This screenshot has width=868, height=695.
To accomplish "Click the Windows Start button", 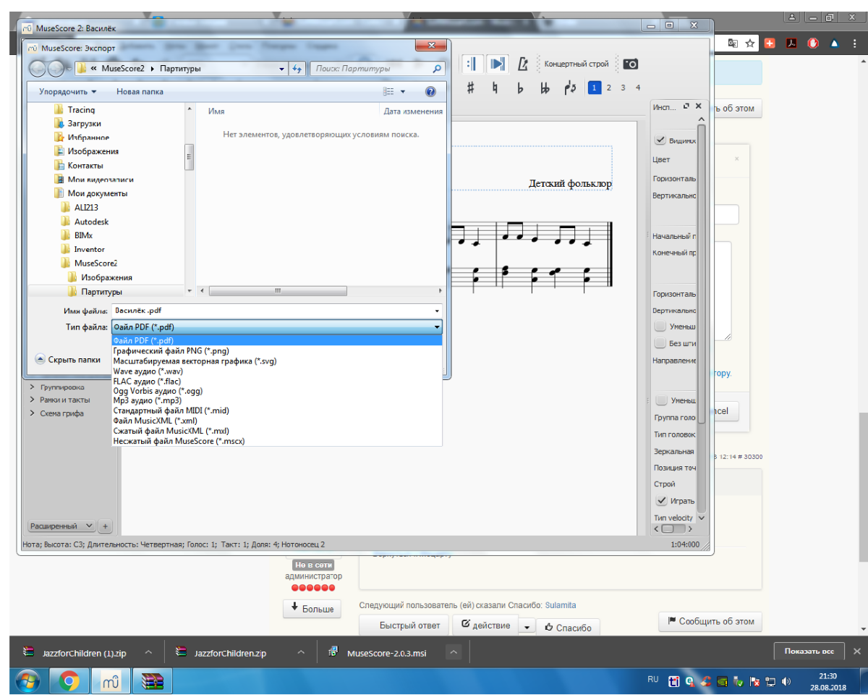I will (26, 681).
